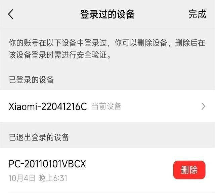Screen dimensions: 215x196
Task: Select the PC-20110101VBCX device name
Action: click(47, 164)
